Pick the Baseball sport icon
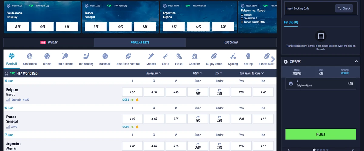 (x=105, y=56)
